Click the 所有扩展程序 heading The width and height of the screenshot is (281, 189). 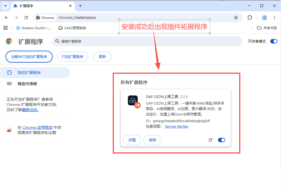point(134,83)
